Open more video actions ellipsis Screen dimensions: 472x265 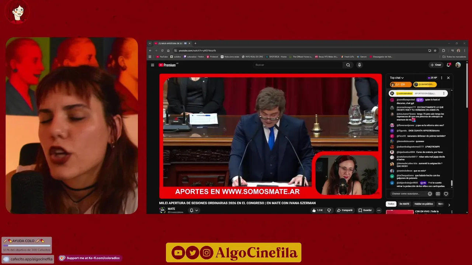point(378,210)
